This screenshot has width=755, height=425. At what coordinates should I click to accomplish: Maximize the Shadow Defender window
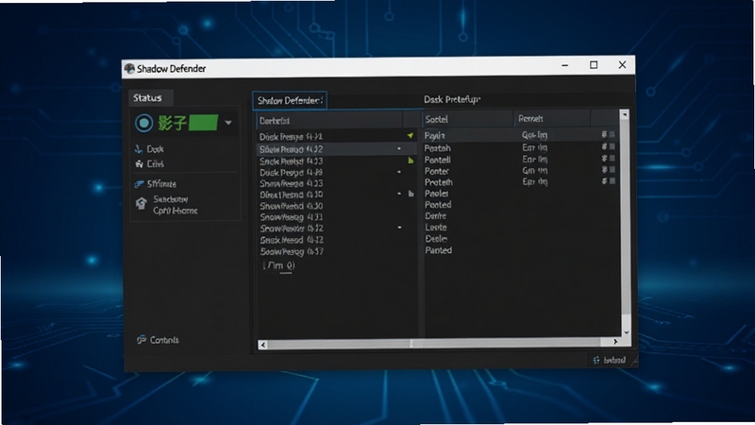(x=594, y=65)
